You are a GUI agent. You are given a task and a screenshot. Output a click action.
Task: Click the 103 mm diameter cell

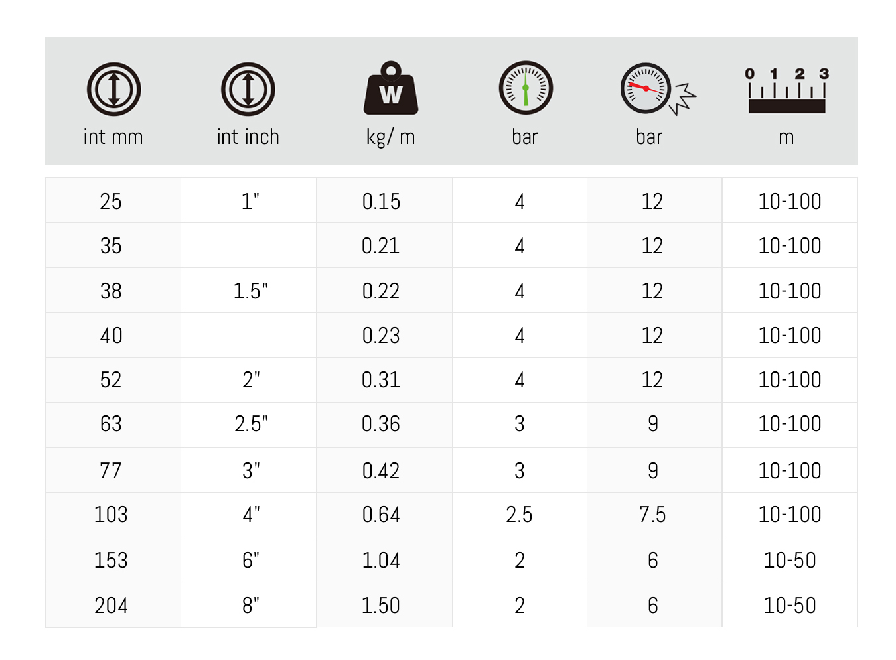(x=111, y=515)
